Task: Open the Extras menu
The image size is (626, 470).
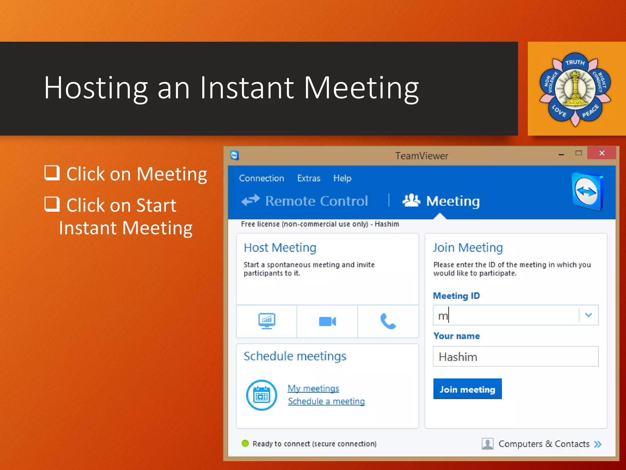Action: pos(309,178)
